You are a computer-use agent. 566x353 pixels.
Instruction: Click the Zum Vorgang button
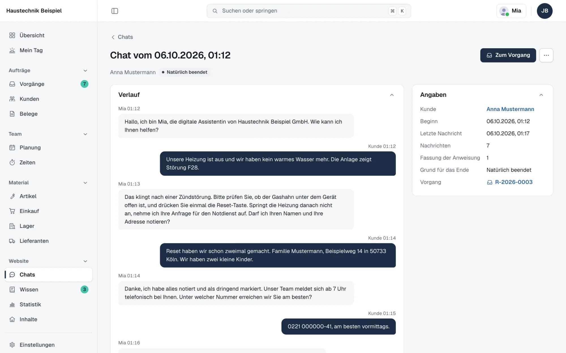508,55
